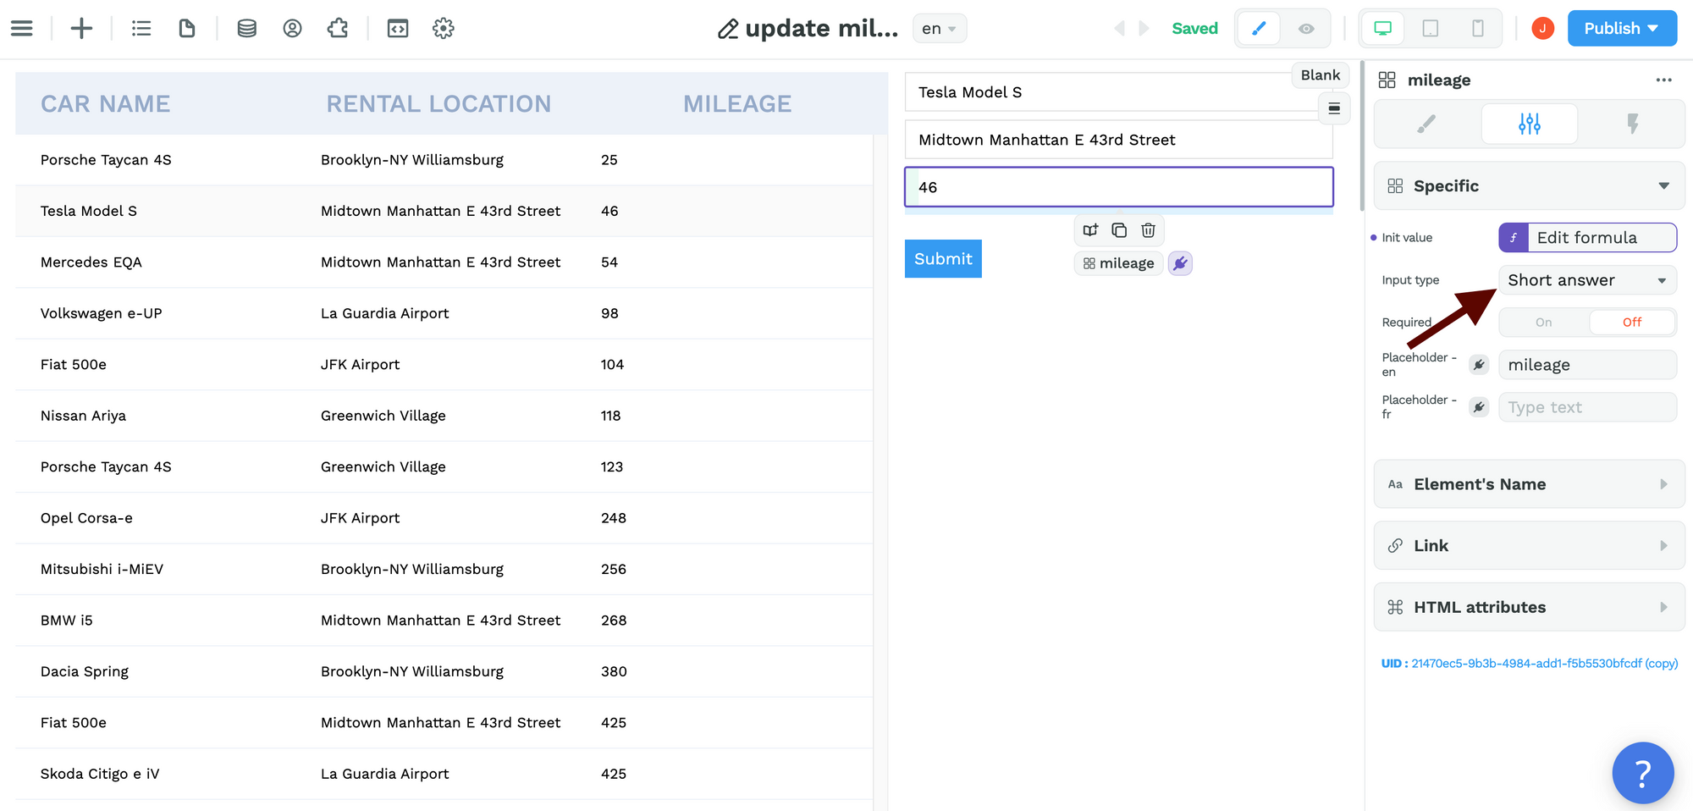Screen dimensions: 1693x811
Task: Set Required to Off
Action: pyautogui.click(x=1632, y=322)
